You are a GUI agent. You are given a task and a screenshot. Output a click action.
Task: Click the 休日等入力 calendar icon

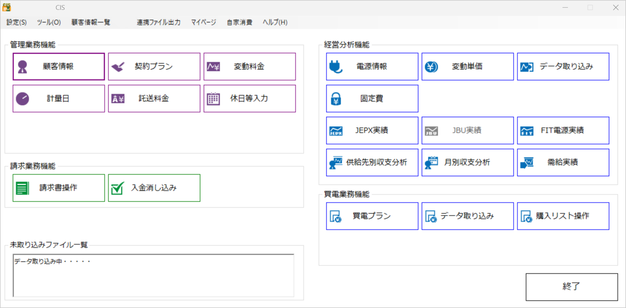(x=213, y=99)
